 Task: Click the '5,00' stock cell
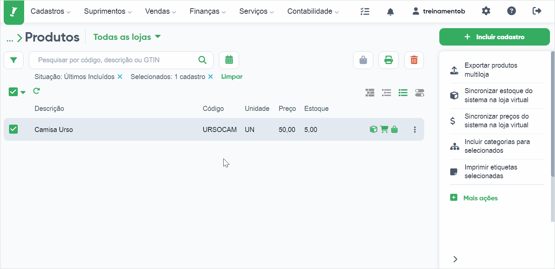tap(311, 130)
